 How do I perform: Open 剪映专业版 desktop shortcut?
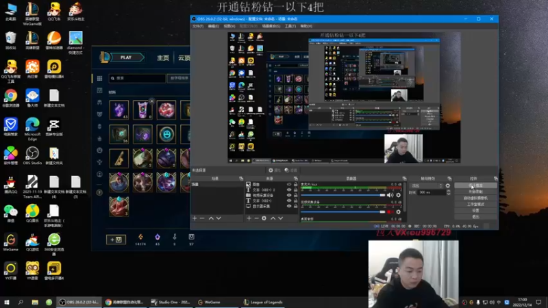pos(54,127)
